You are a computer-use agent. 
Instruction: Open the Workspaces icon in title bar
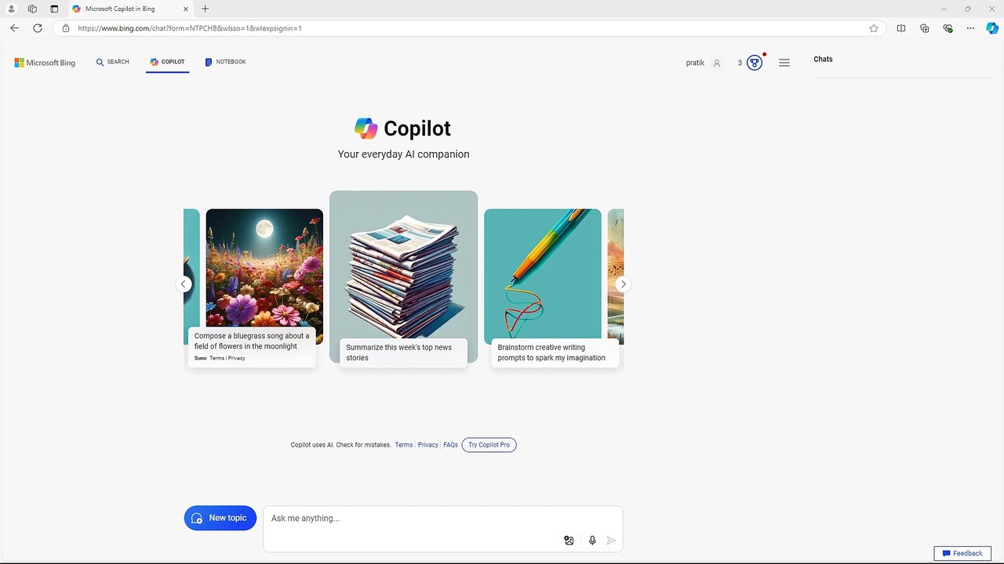(32, 9)
